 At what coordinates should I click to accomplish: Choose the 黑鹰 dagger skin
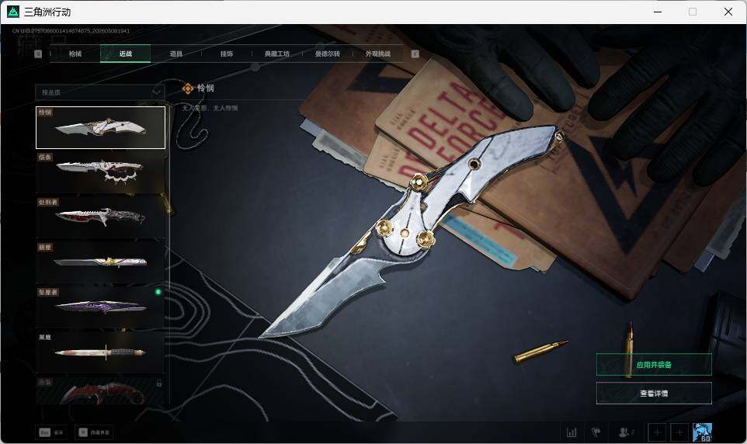pyautogui.click(x=100, y=352)
